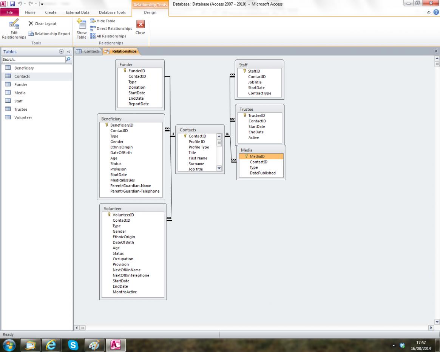Viewport: 440px width, 352px height.
Task: Click in the navigation pane Search box
Action: coord(33,60)
